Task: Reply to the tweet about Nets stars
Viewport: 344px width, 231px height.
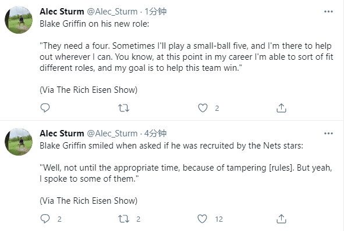Action: click(45, 219)
